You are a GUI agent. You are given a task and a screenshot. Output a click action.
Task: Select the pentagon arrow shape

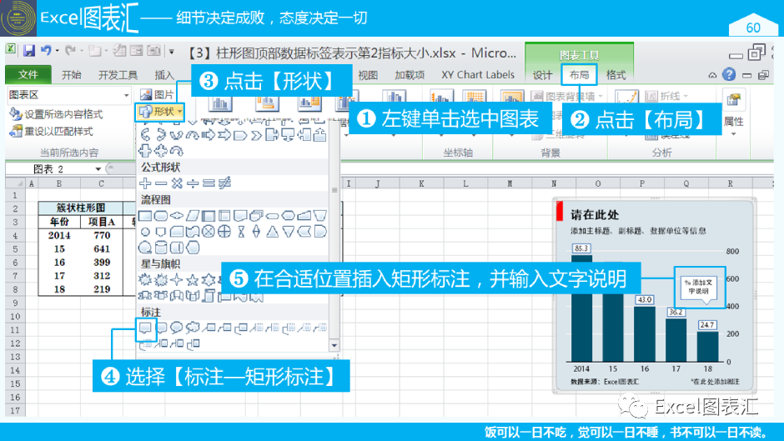coord(240,135)
